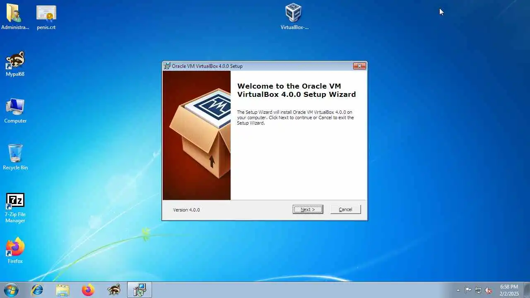Viewport: 530px width, 298px height.
Task: Select the Administrator folder desktop icon
Action: (x=15, y=17)
